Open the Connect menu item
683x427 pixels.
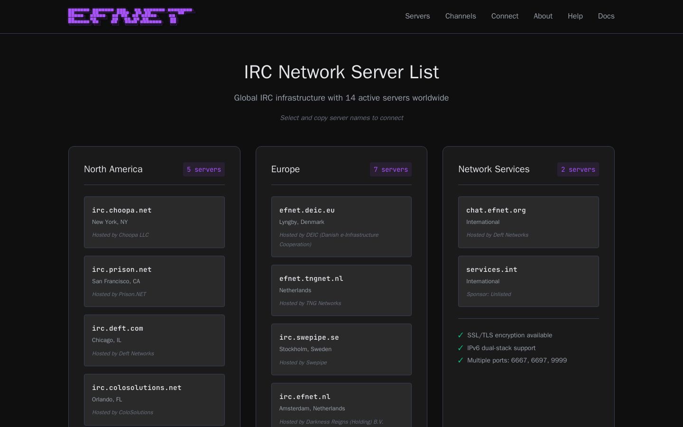click(x=505, y=16)
